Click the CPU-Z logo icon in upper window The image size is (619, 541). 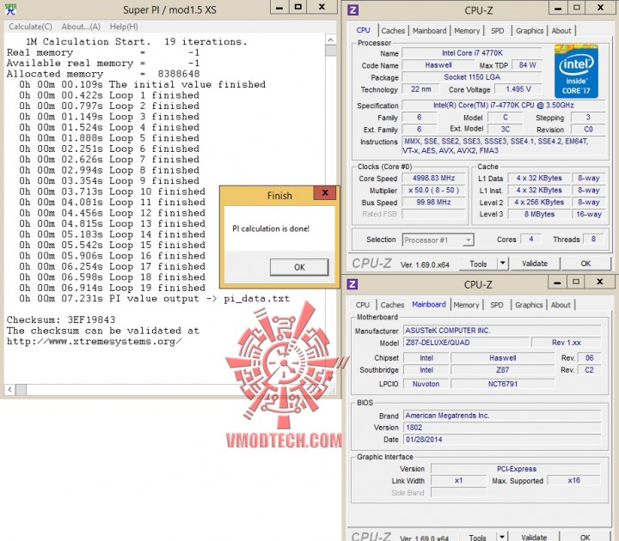tap(352, 9)
